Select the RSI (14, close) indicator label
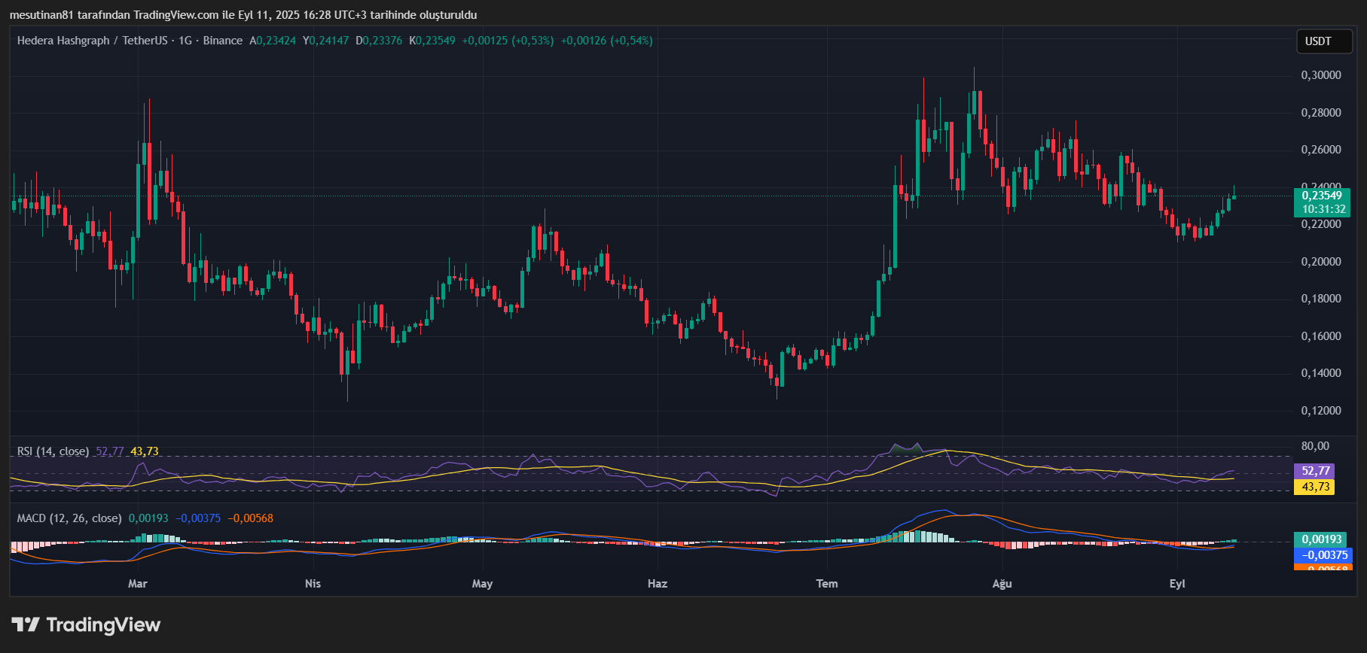This screenshot has height=653, width=1367. [x=53, y=451]
